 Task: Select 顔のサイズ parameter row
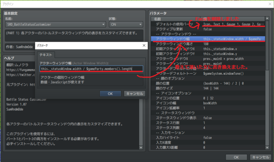point(208,88)
